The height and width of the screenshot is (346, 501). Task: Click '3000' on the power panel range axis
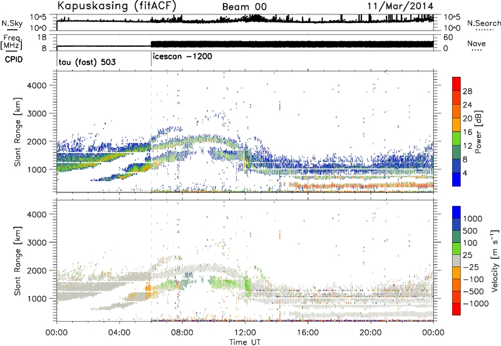37,114
